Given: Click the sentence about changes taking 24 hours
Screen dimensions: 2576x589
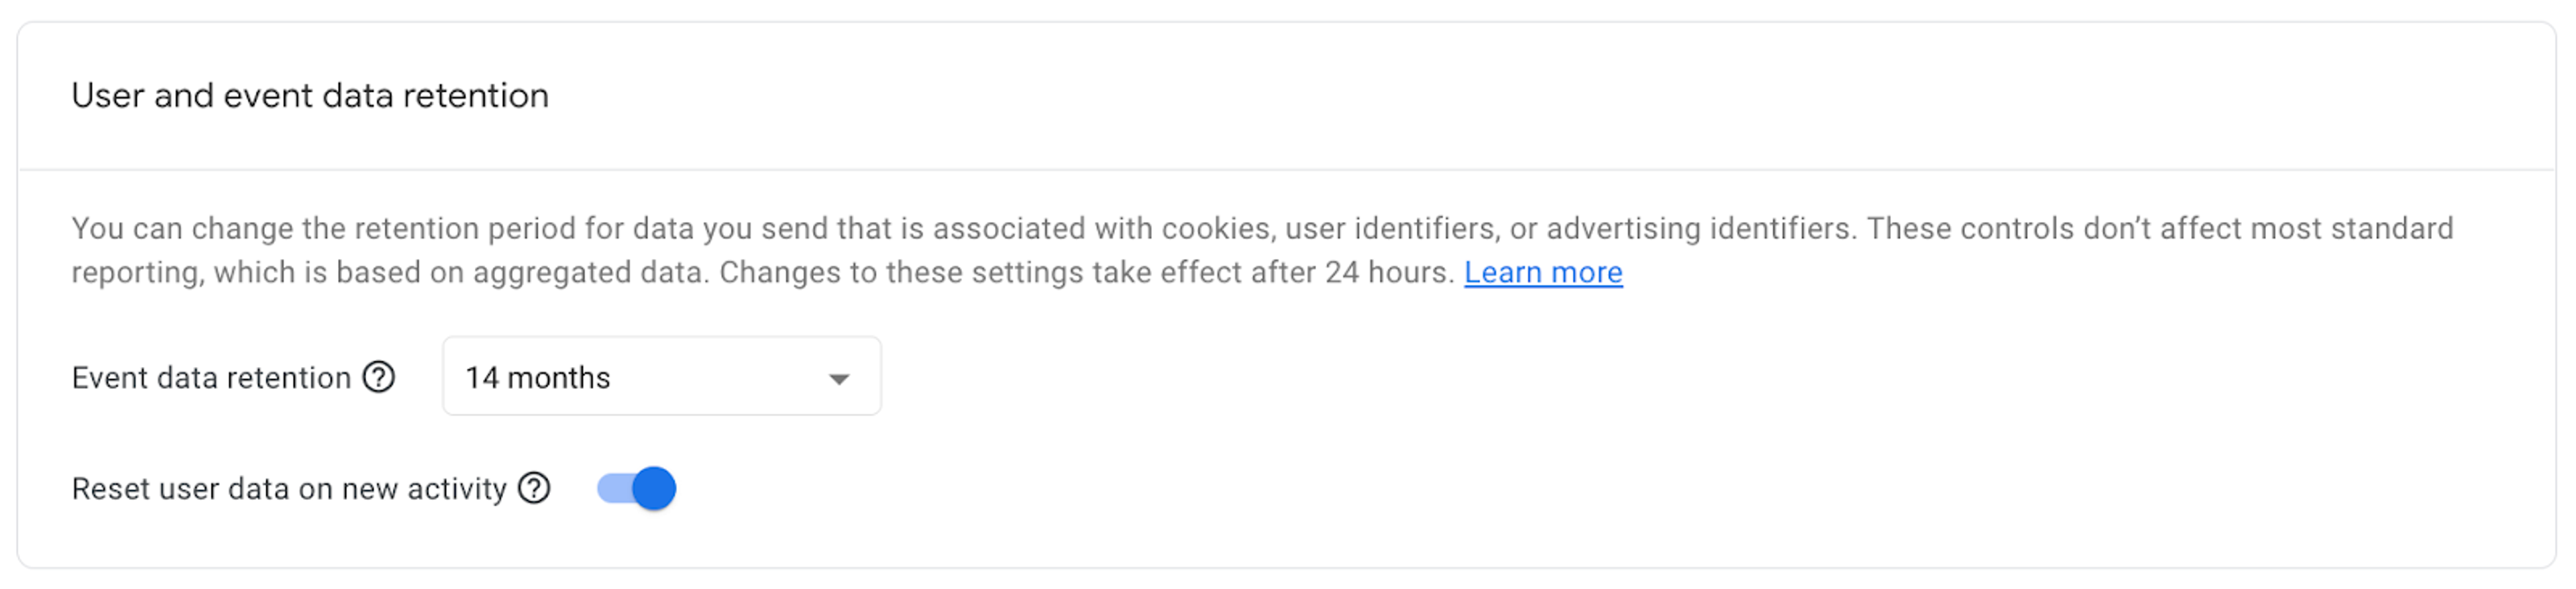Looking at the screenshot, I should coord(1087,272).
